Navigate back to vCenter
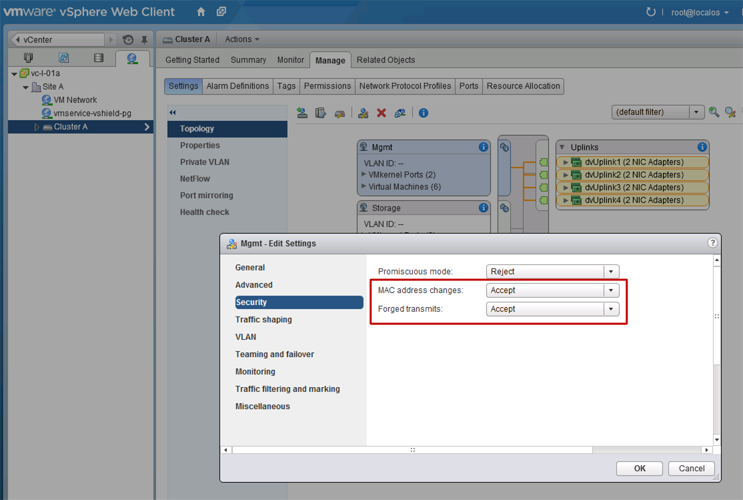Screen dimensions: 743x500 pos(57,39)
